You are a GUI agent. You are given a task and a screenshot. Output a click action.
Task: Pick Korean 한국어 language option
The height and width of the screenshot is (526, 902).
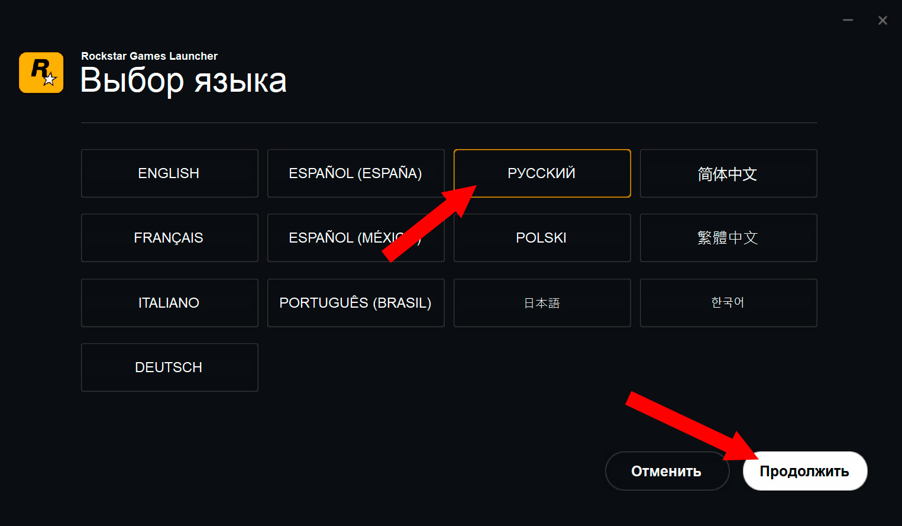(x=728, y=303)
